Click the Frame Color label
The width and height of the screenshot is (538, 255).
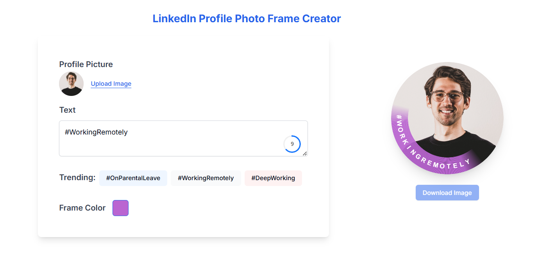click(82, 208)
